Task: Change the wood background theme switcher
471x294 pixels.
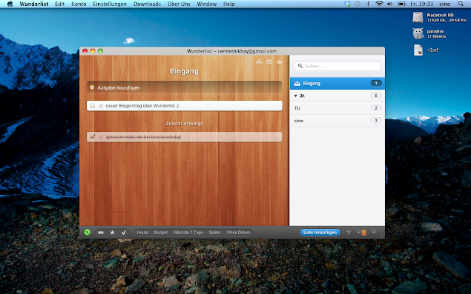Action: tap(361, 233)
